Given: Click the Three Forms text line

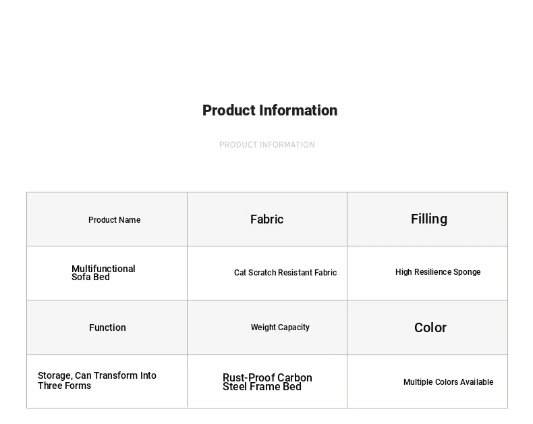Looking at the screenshot, I should (64, 386).
